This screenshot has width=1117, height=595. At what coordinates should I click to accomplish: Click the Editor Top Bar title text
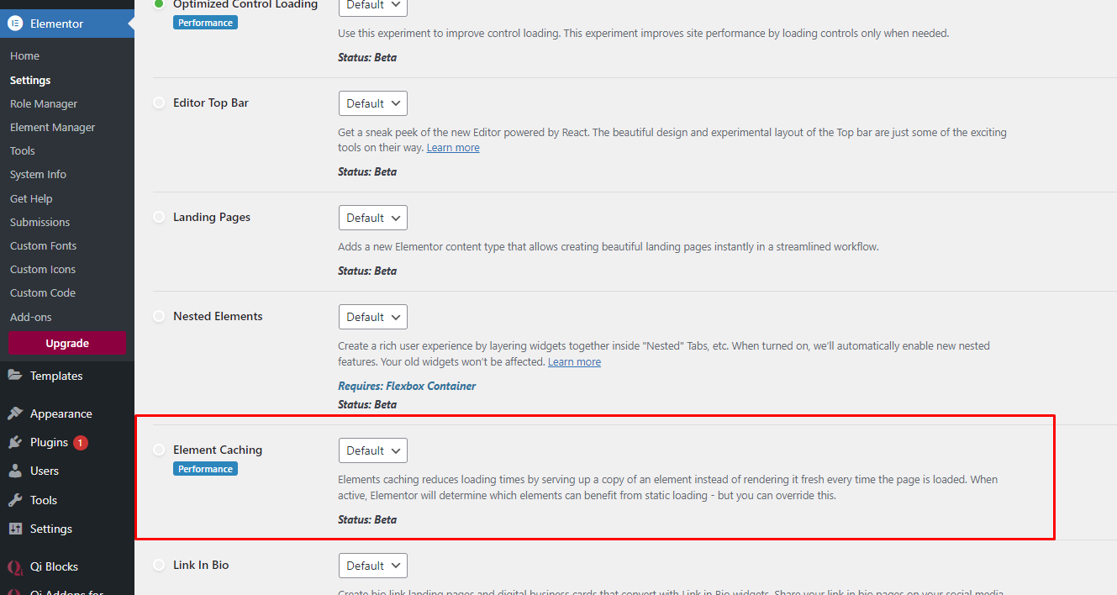(211, 103)
